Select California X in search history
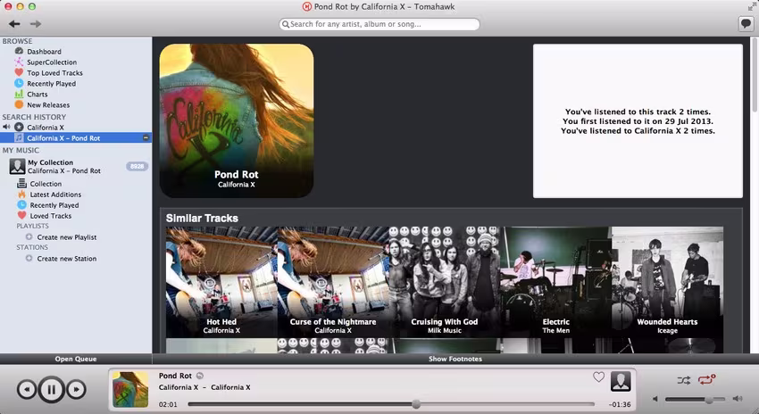The image size is (759, 414). 46,128
